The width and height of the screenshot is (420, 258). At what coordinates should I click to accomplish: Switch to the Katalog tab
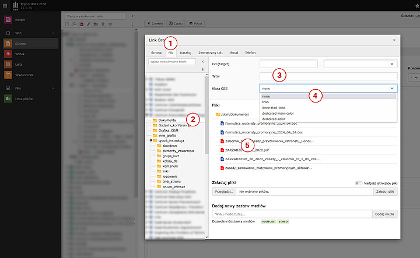(x=185, y=53)
